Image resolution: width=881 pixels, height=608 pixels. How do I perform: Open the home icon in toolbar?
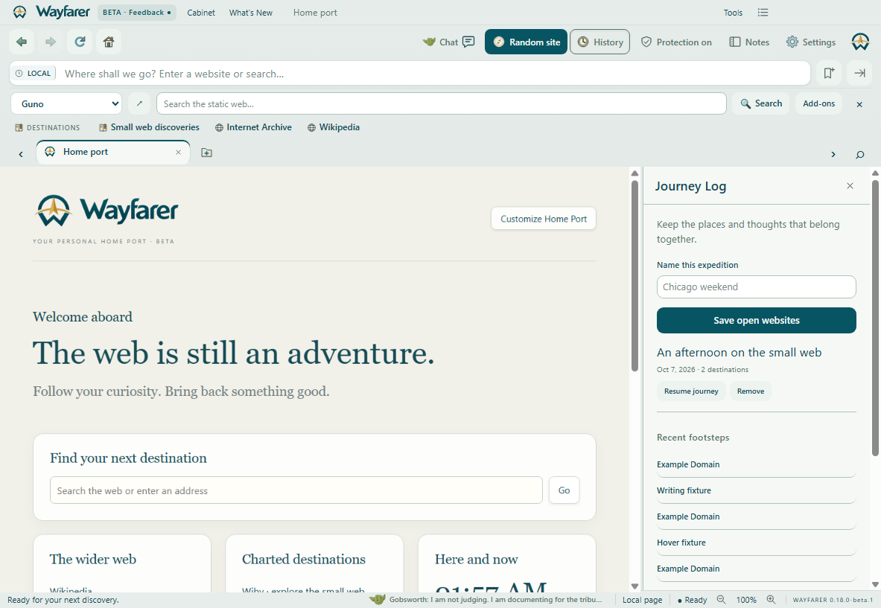click(109, 42)
